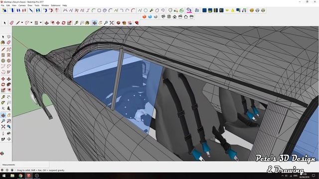Viewport: 319px width, 179px height.
Task: Switch to Iso view
Action: [x=163, y=16]
